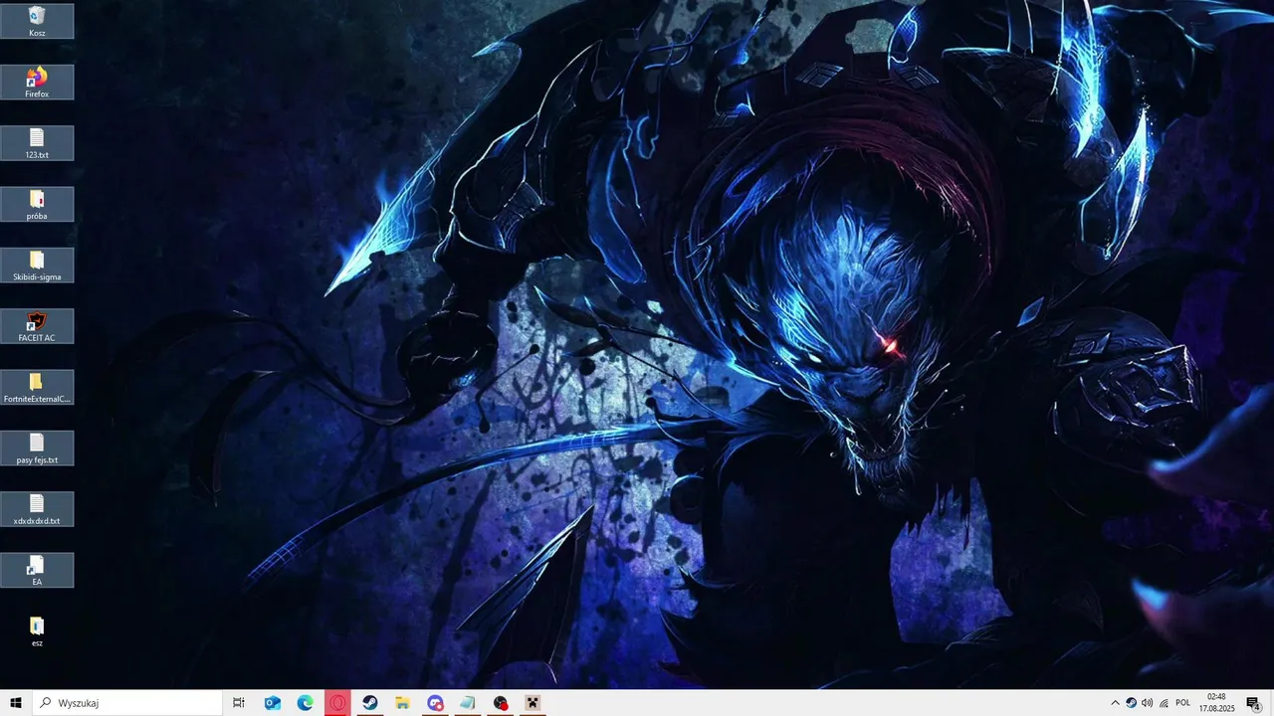The image size is (1274, 716).
Task: Open Task View from the taskbar
Action: click(x=239, y=703)
